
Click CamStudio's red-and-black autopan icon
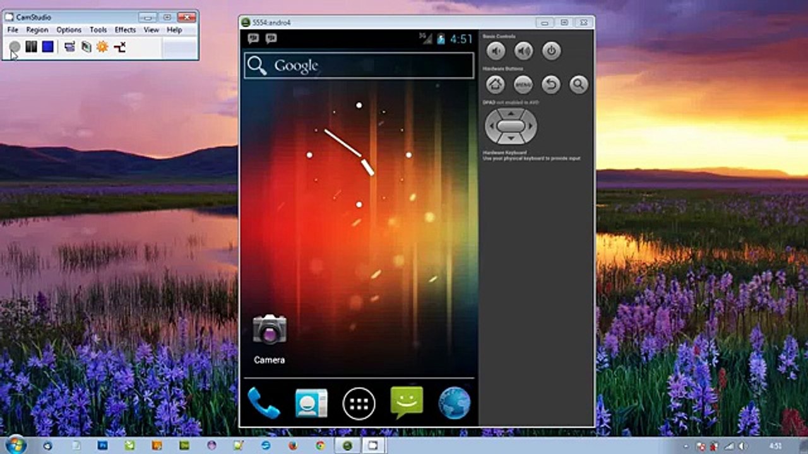(119, 47)
